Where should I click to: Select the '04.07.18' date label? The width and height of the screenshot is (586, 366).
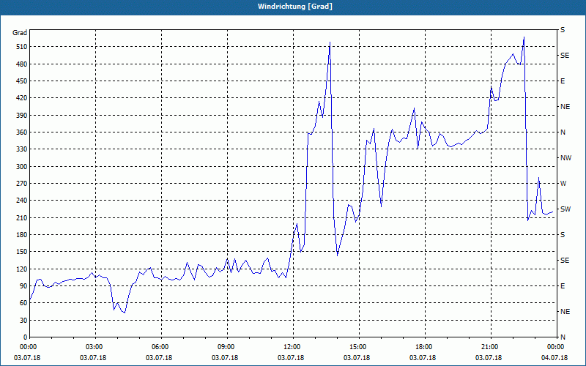tap(555, 358)
